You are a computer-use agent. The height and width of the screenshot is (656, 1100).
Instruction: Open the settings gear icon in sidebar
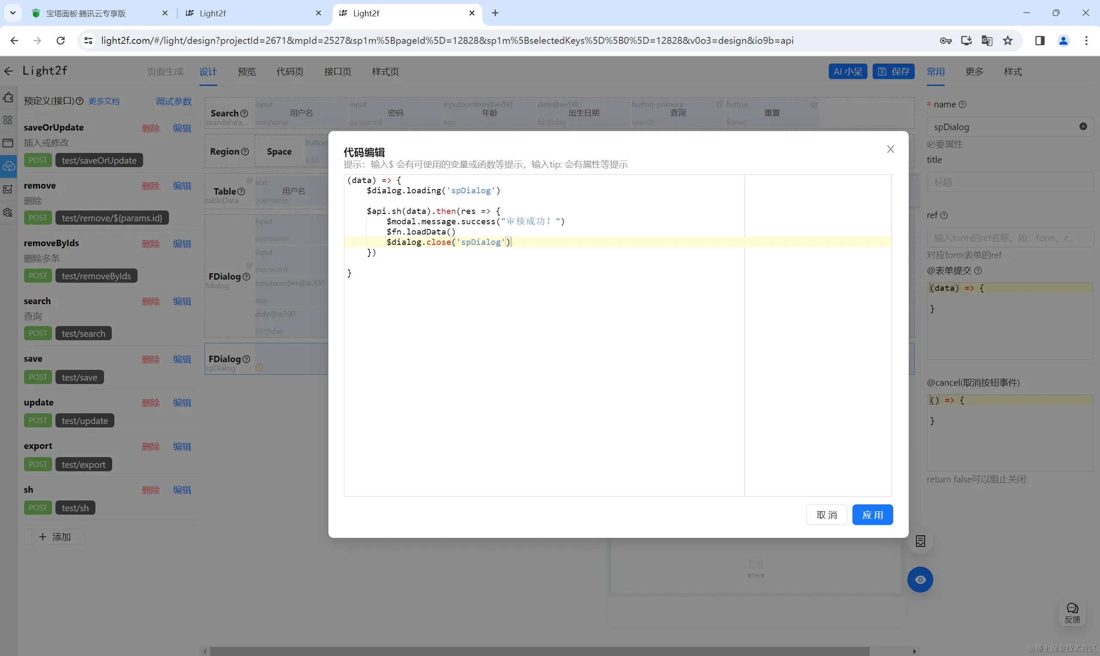click(x=8, y=212)
